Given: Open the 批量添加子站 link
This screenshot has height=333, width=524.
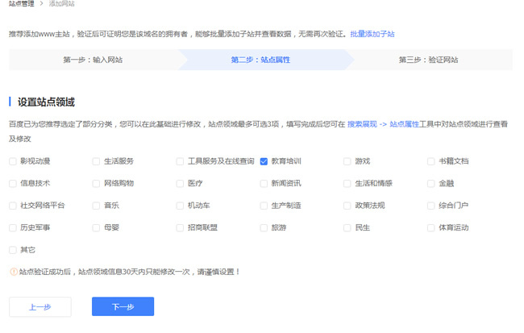Looking at the screenshot, I should click(x=372, y=35).
